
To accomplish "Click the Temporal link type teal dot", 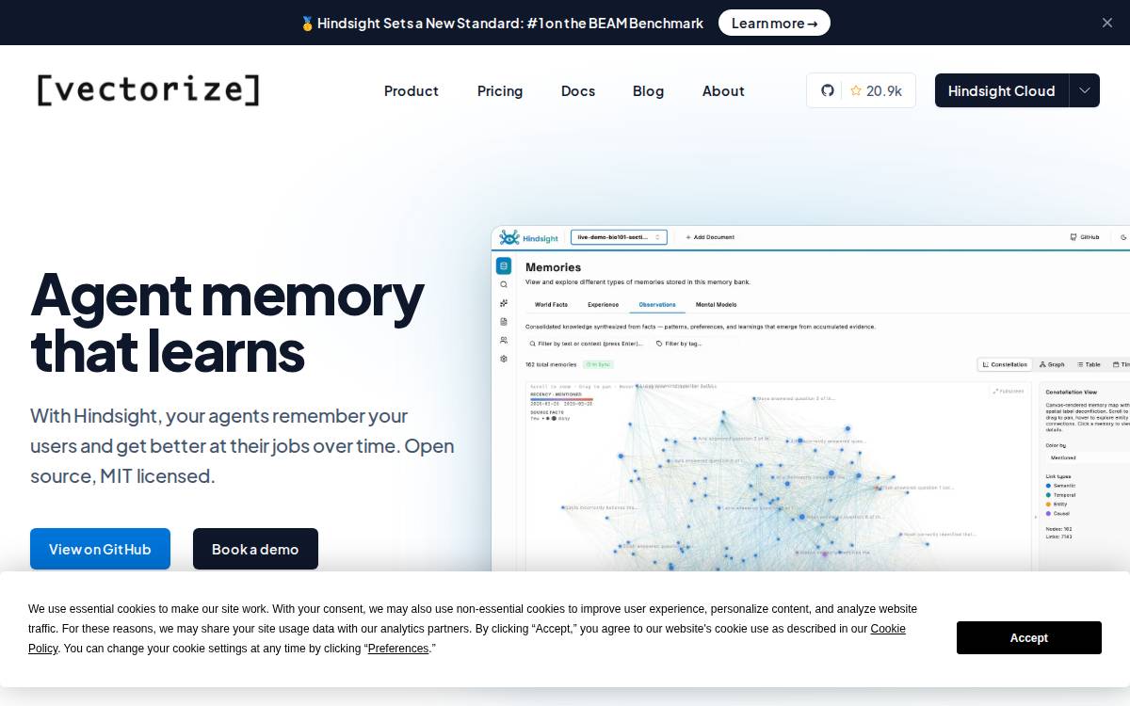I will click(1049, 494).
